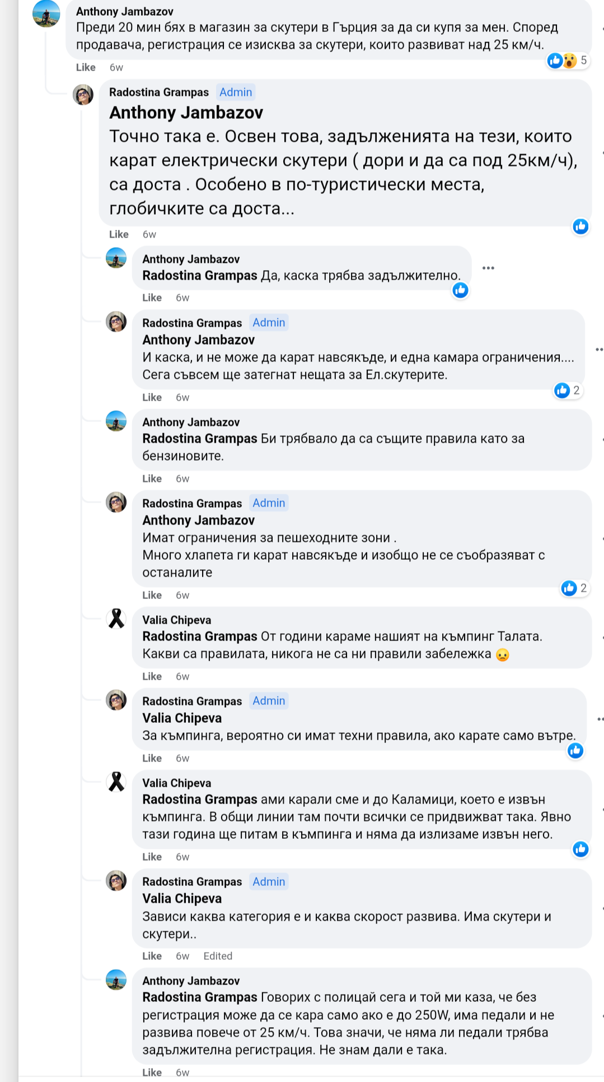Open Anthony Jambazov's avatar on the top comment
Viewport: 604px width, 1082px height.
tap(46, 13)
